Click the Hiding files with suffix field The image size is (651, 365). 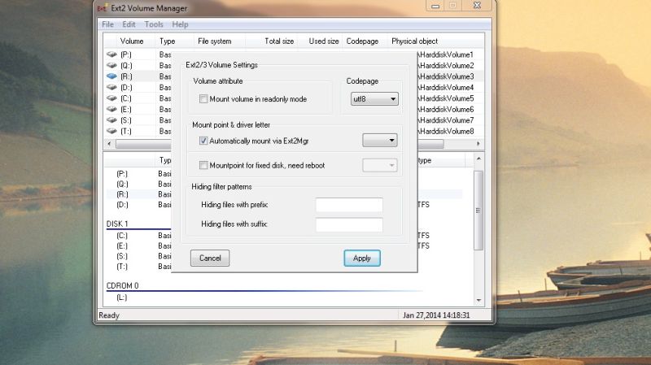coord(349,224)
